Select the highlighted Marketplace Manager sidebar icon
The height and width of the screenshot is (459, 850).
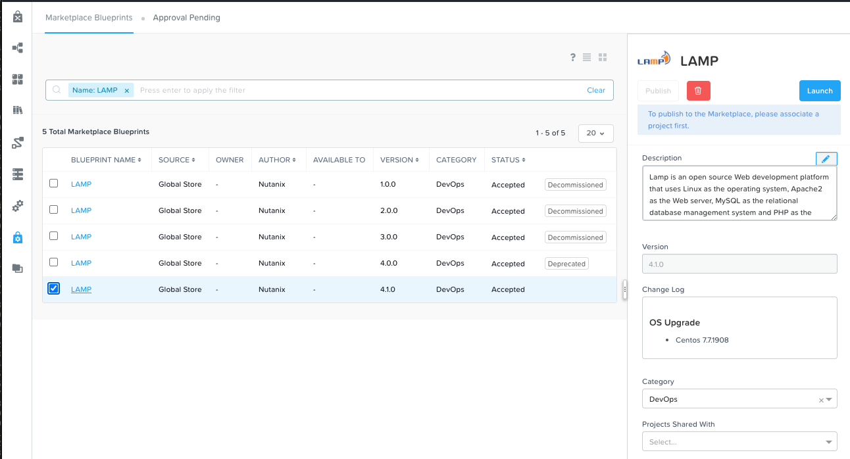pyautogui.click(x=18, y=237)
